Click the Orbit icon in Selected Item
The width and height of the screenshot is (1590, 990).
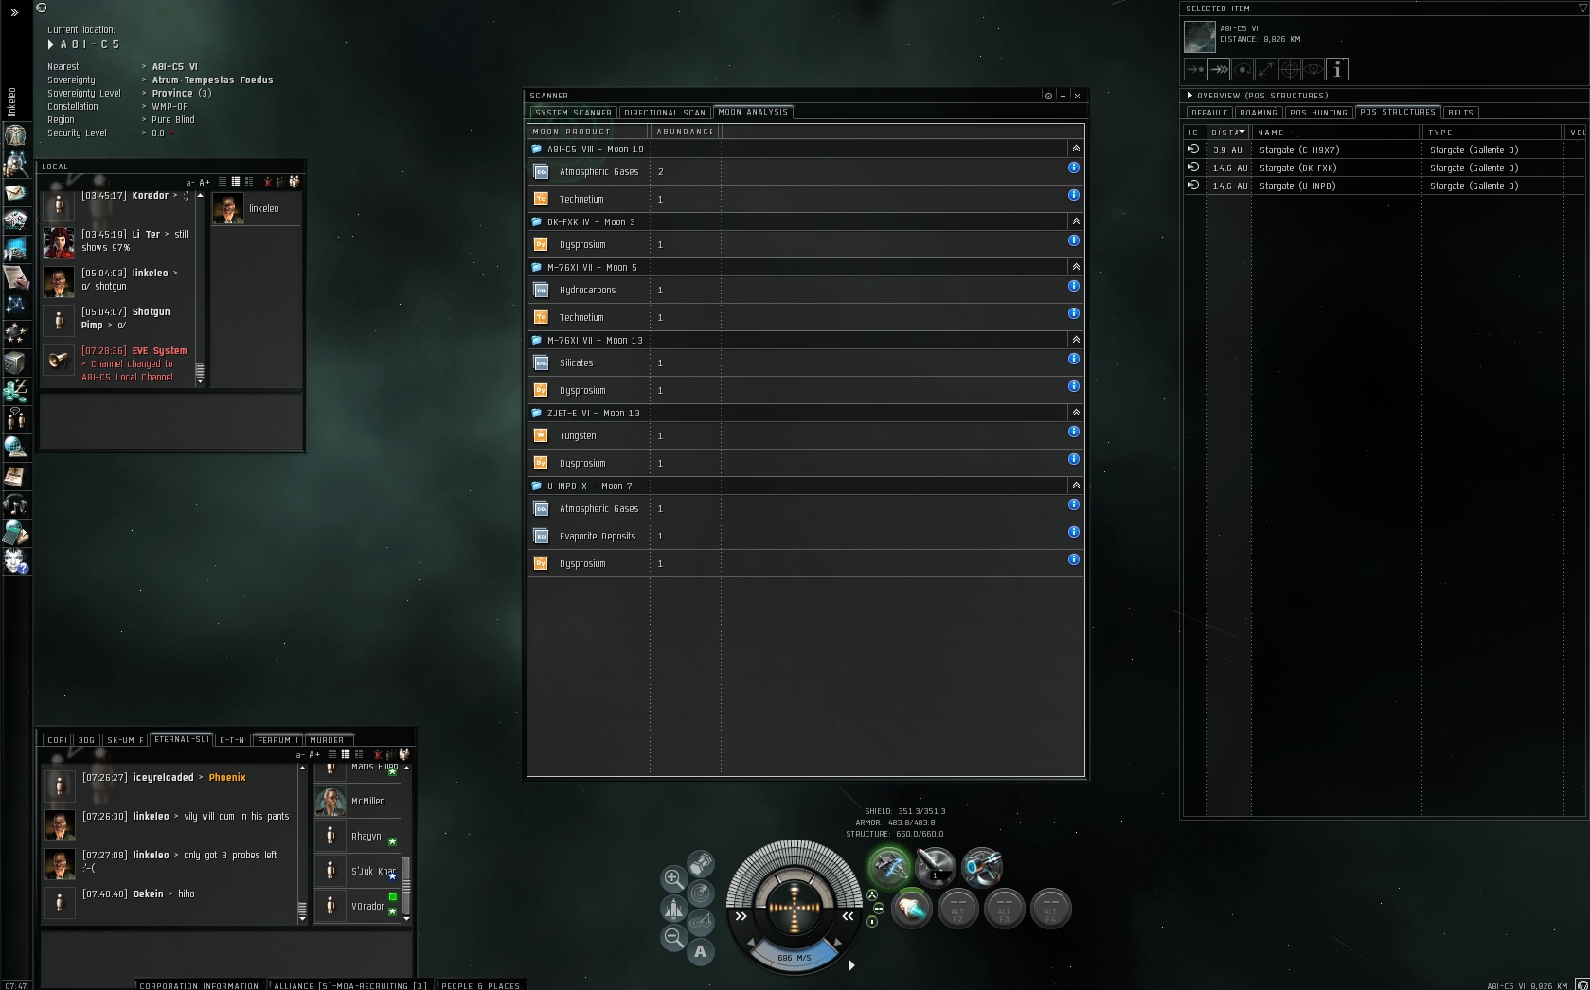point(1242,69)
